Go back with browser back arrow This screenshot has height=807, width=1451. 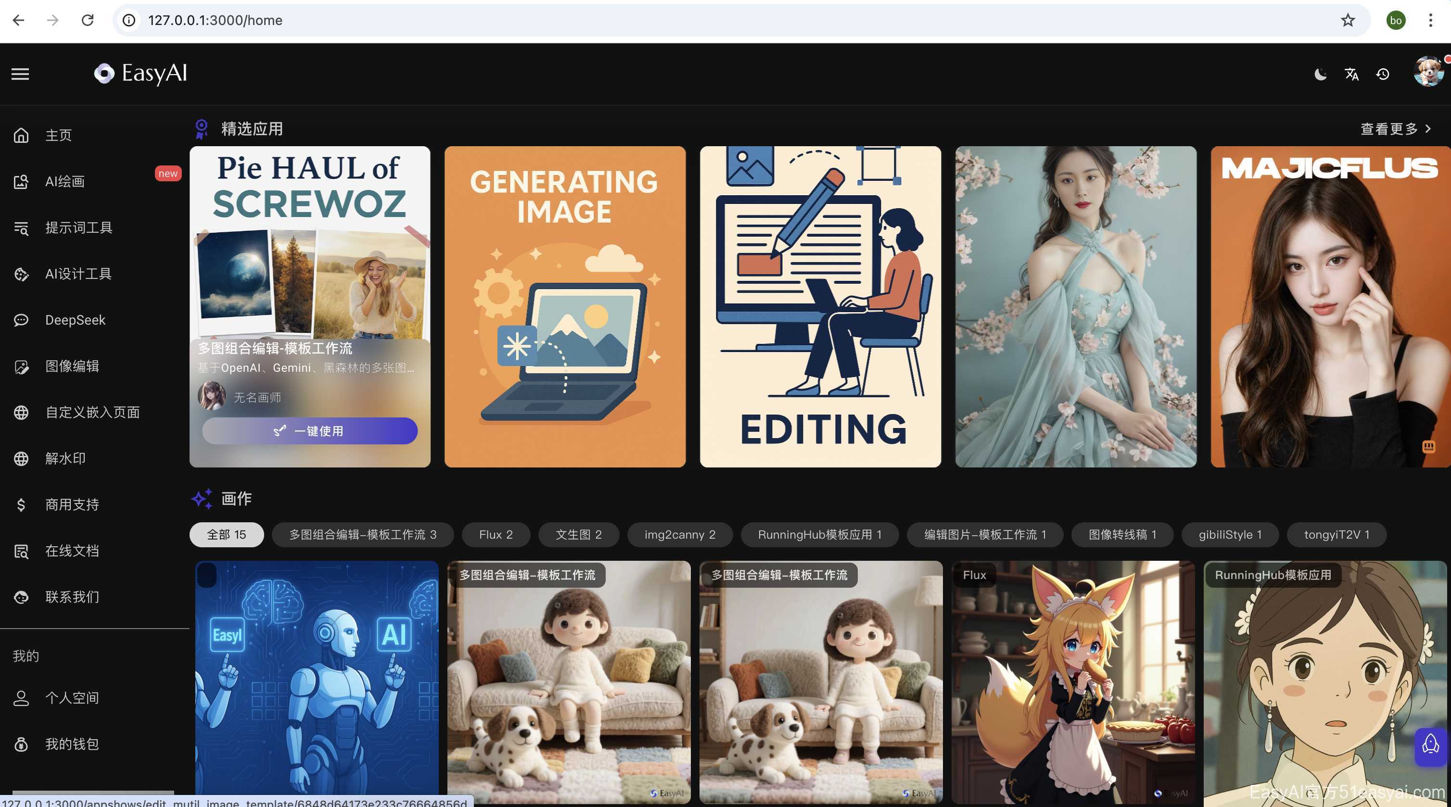click(x=18, y=20)
